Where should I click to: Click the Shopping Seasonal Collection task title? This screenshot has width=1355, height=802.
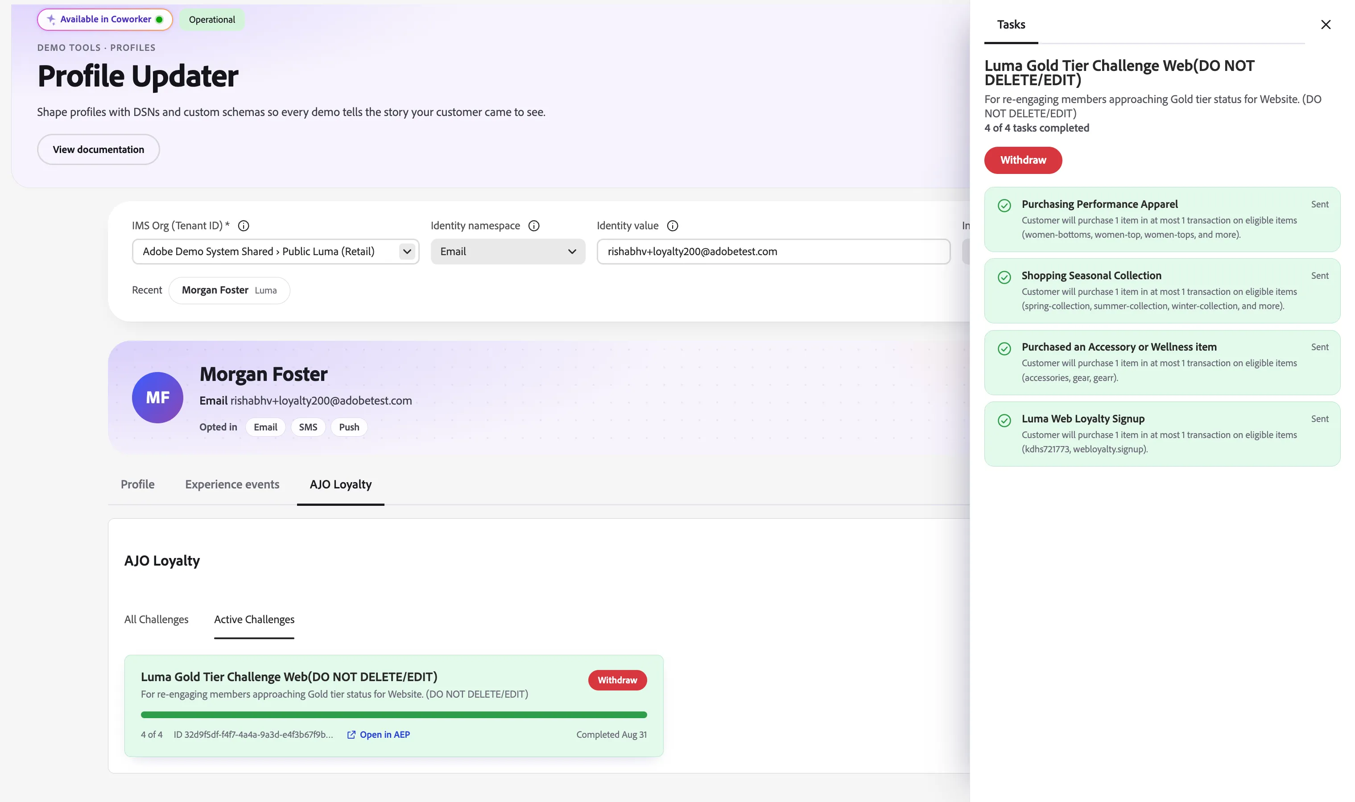[1091, 276]
